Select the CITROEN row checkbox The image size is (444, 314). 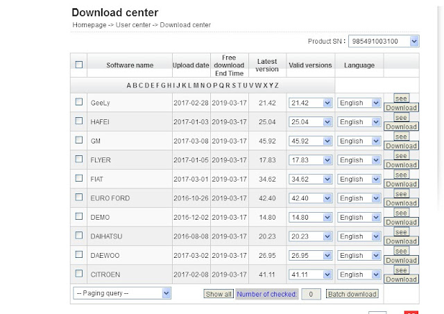tap(79, 274)
